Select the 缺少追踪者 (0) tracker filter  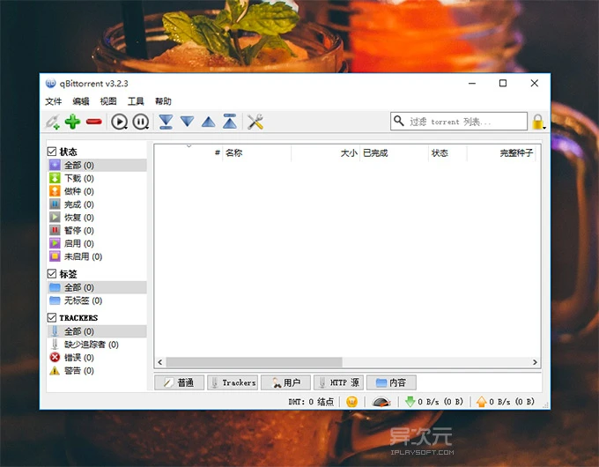pyautogui.click(x=97, y=345)
